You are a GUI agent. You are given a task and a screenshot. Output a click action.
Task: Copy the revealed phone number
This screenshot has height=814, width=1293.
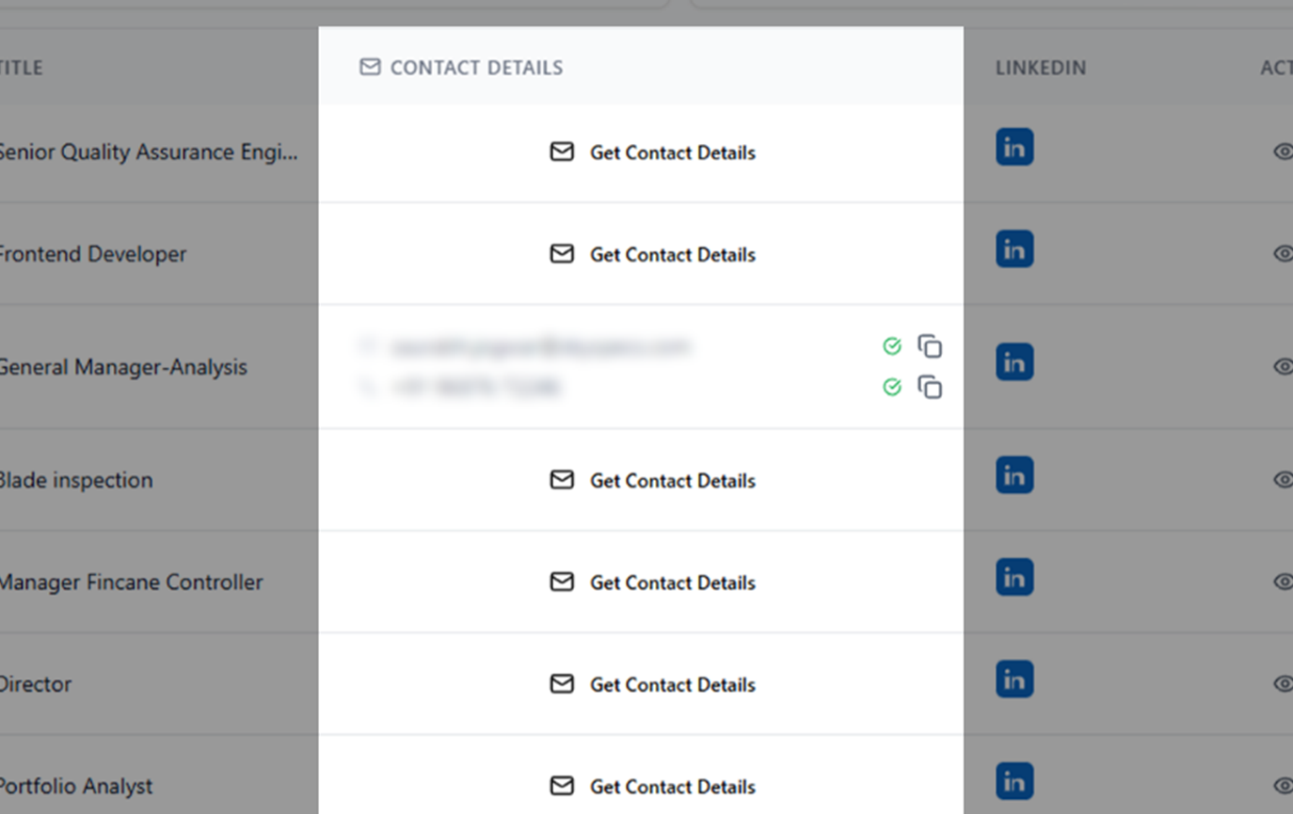pyautogui.click(x=930, y=387)
